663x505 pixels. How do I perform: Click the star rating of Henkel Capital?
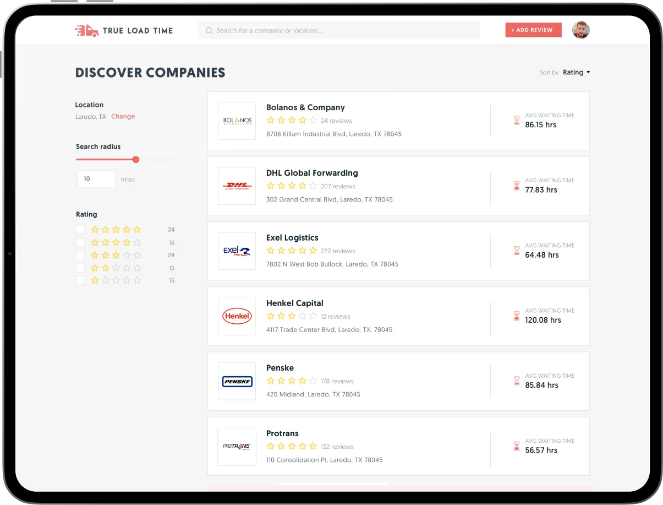(292, 316)
